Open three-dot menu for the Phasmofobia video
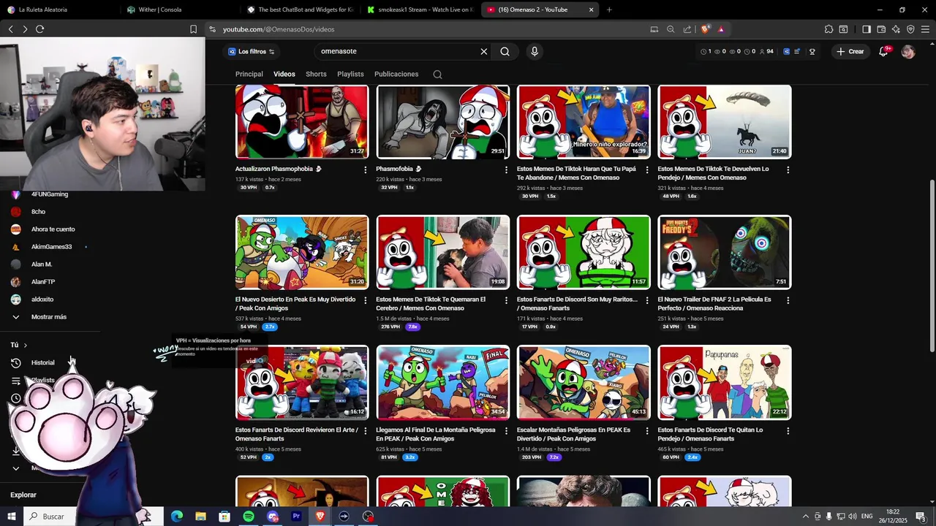Viewport: 936px width, 526px height. coord(506,169)
